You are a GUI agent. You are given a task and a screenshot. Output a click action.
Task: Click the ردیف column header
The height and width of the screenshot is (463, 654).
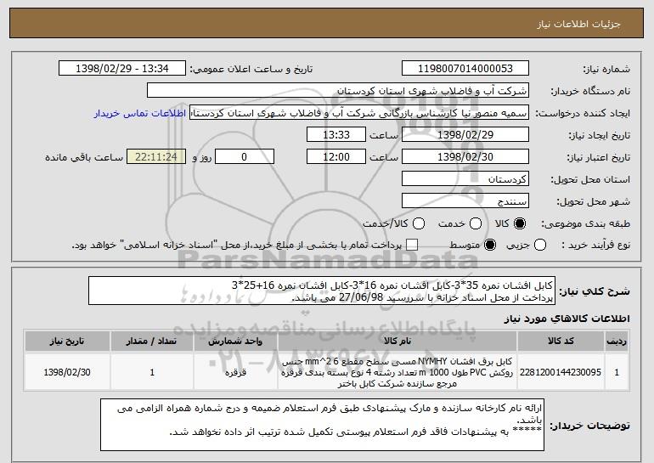(x=617, y=342)
